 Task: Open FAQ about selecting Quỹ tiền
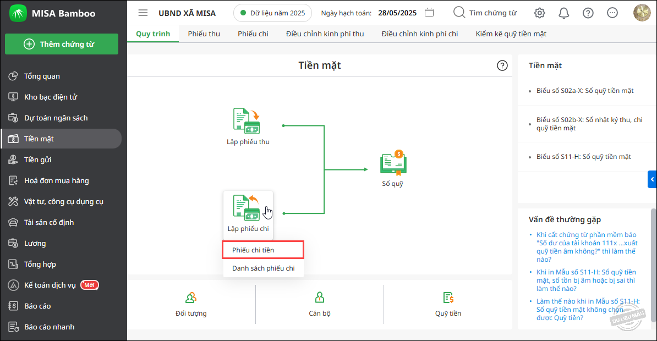(588, 310)
